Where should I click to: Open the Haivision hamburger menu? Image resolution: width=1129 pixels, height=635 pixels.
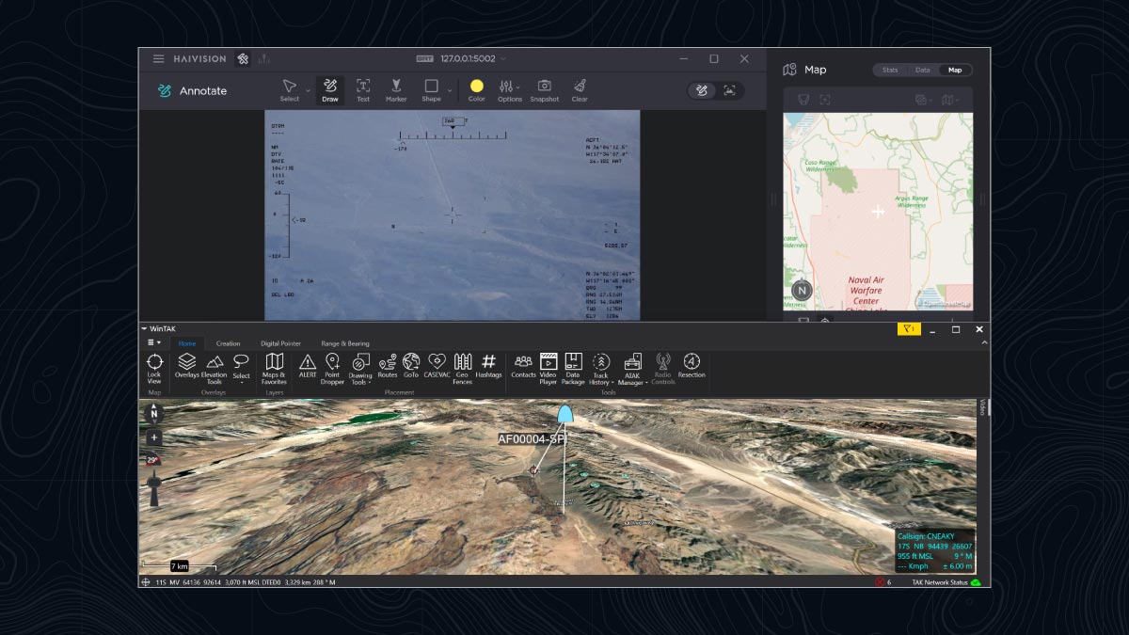[158, 58]
